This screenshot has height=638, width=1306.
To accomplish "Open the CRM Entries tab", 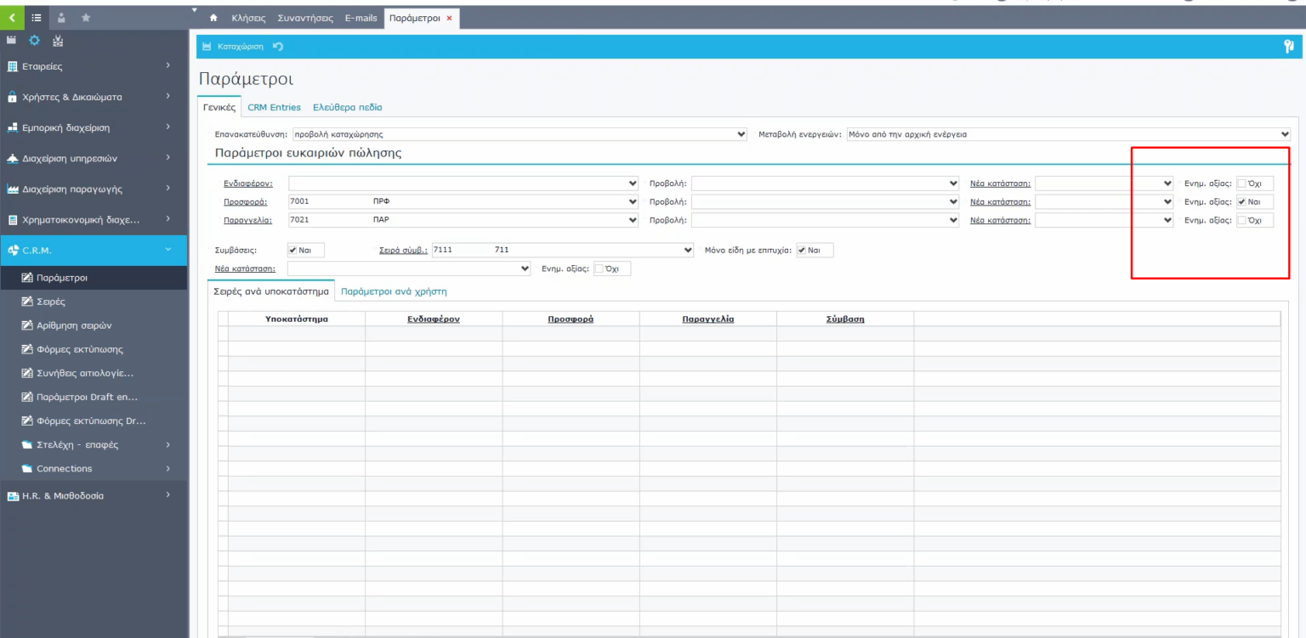I will point(274,108).
